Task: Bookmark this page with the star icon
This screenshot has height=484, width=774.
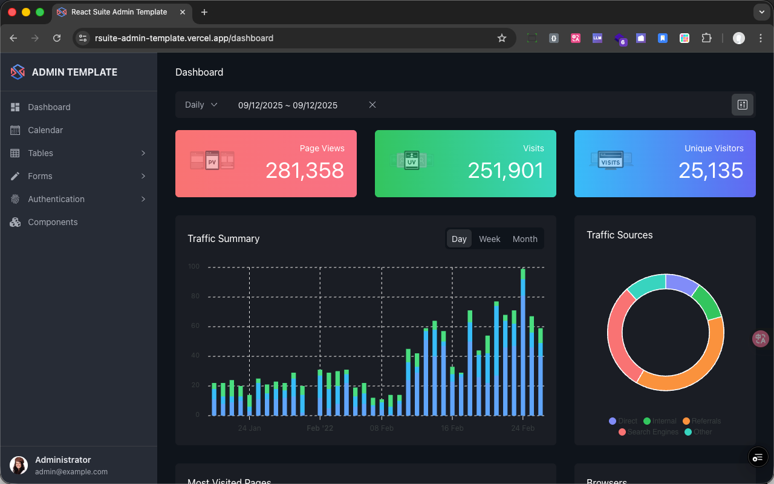Action: tap(501, 38)
